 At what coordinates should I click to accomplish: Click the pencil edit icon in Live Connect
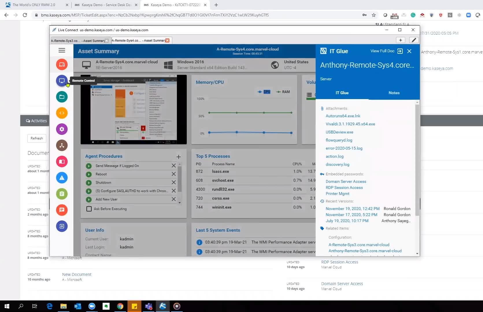(x=414, y=40)
